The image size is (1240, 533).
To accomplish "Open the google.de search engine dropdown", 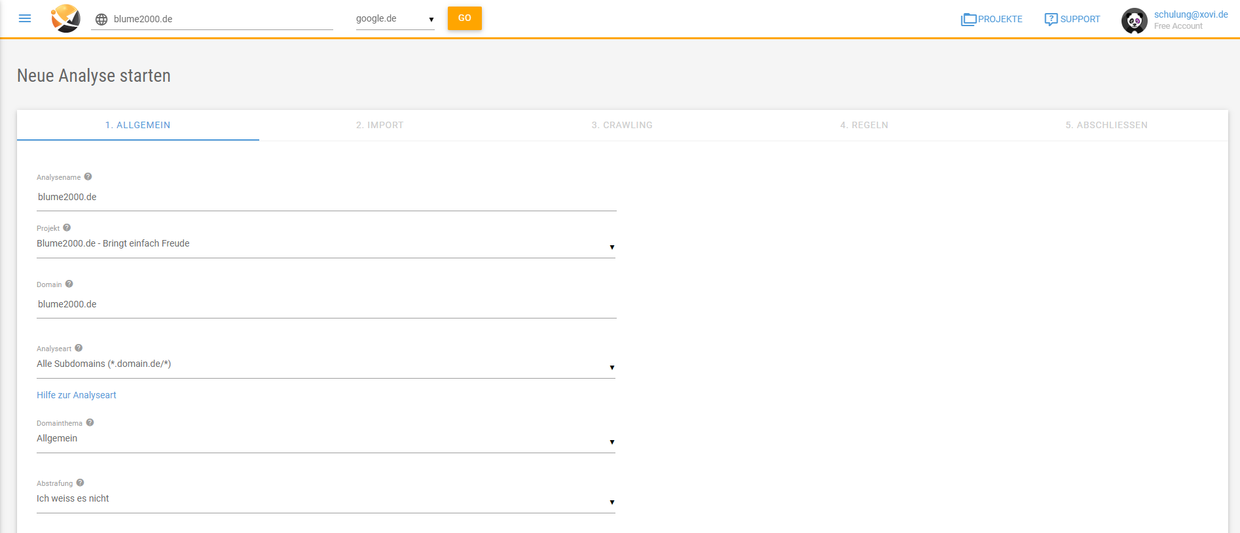I will coord(395,19).
